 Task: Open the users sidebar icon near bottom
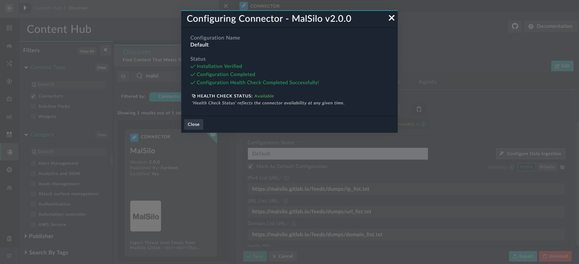[x=9, y=188]
